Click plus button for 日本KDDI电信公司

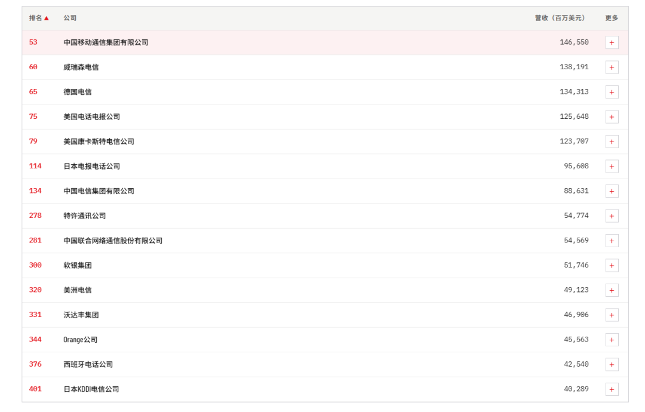pos(612,389)
